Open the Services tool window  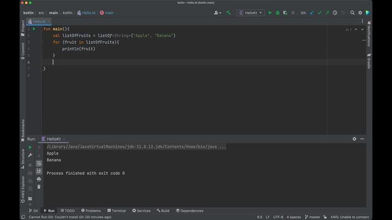click(x=141, y=211)
